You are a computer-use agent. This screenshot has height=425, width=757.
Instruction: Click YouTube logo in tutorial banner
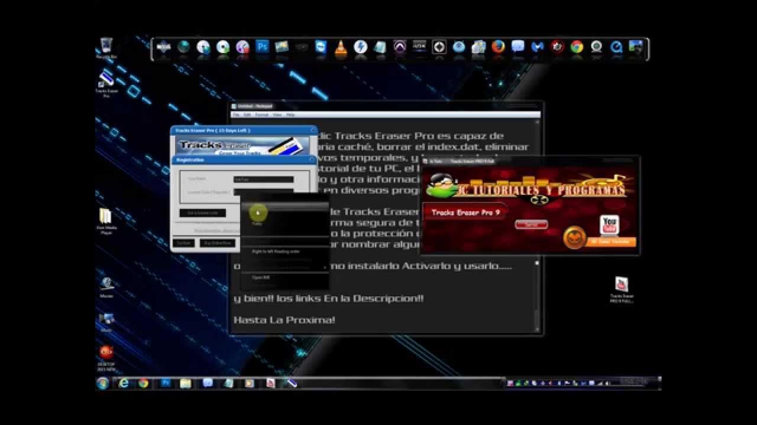(x=609, y=225)
